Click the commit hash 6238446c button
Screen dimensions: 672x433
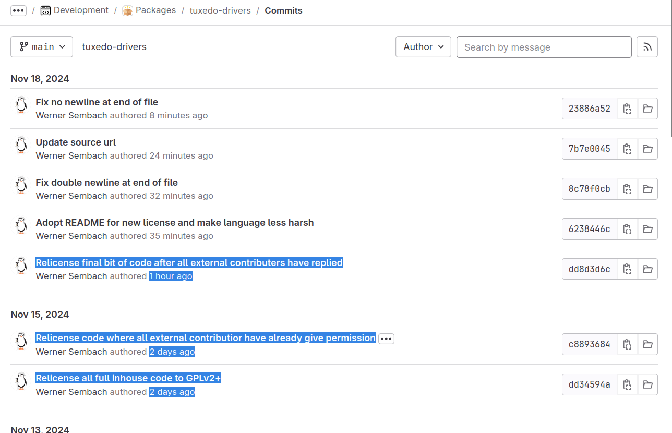(x=590, y=229)
